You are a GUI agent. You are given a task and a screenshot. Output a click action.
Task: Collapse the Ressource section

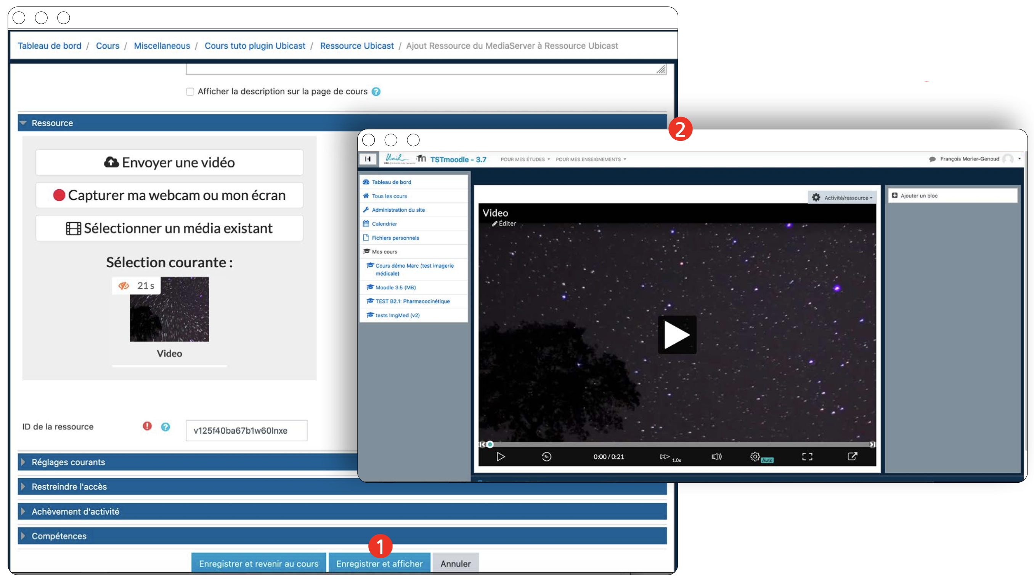[52, 123]
